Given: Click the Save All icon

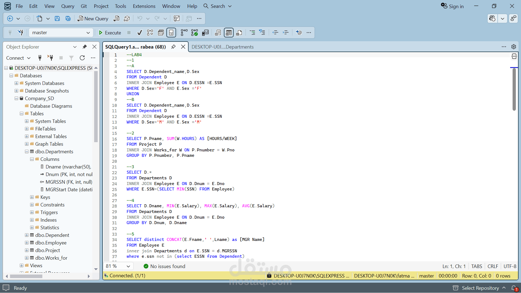Looking at the screenshot, I should coord(68,18).
